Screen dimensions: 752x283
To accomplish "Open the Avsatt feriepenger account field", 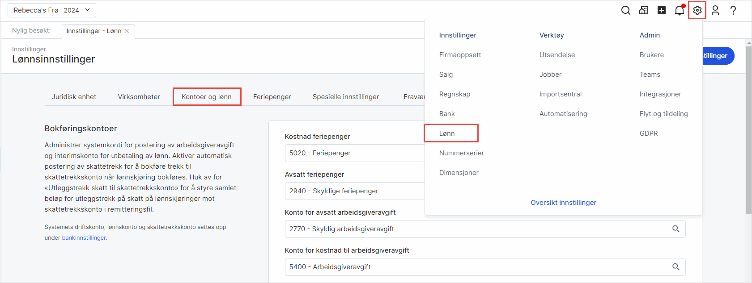I will [x=353, y=191].
